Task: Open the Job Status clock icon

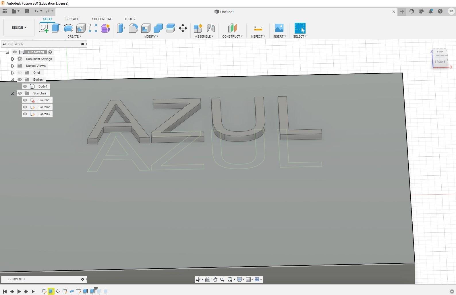Action: [x=421, y=11]
